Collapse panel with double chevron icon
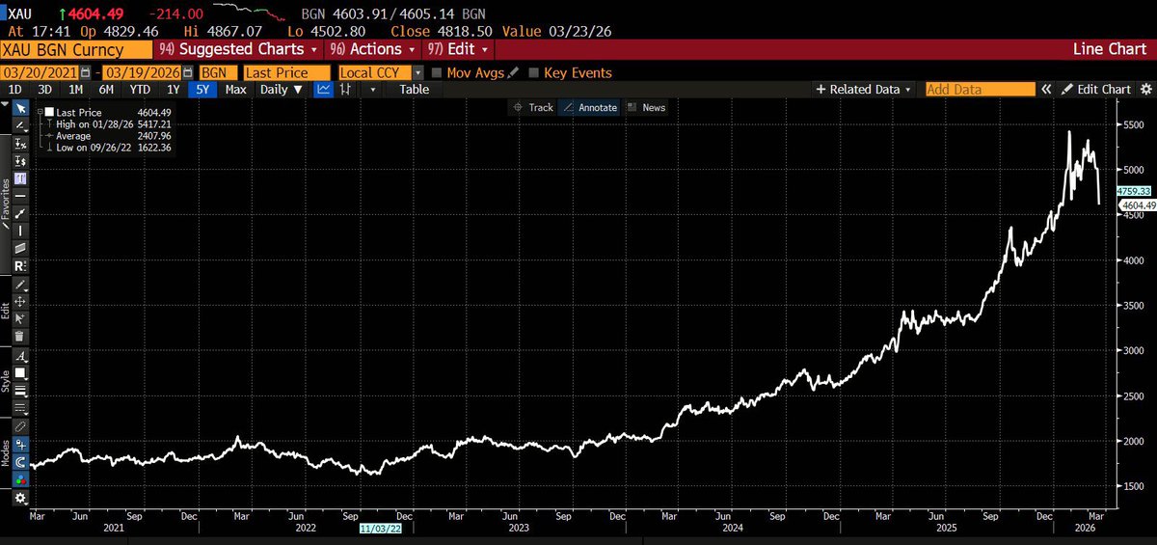 pos(1045,89)
